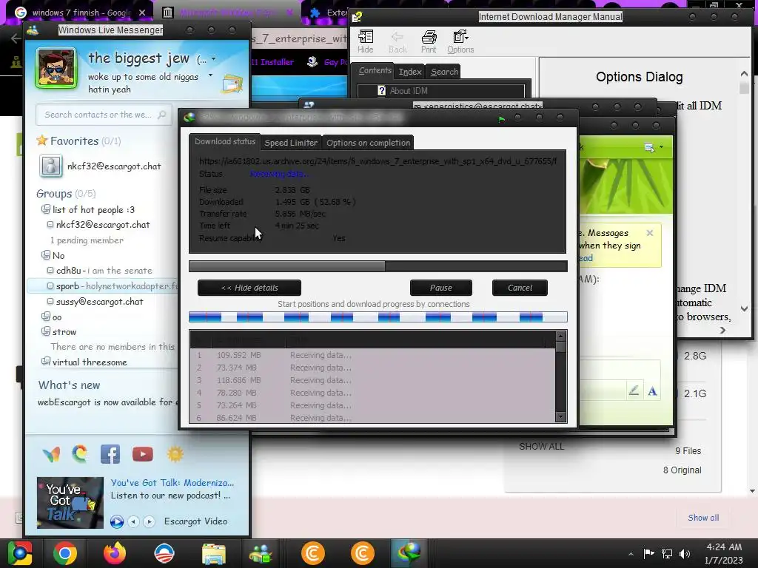The height and width of the screenshot is (568, 758).
Task: Click the SHOW ALL link on archive page
Action: coord(541,446)
